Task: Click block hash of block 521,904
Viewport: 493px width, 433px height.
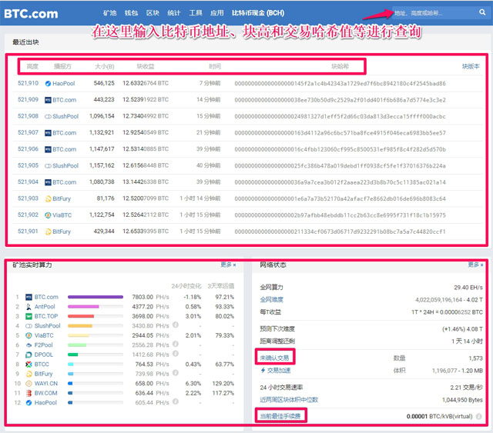Action: click(340, 182)
